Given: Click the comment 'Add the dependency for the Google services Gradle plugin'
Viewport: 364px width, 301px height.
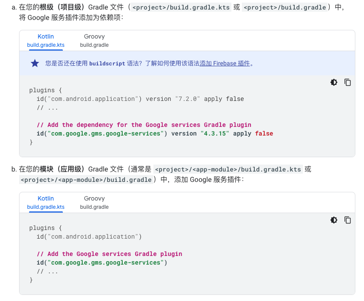Looking at the screenshot, I should tap(144, 125).
